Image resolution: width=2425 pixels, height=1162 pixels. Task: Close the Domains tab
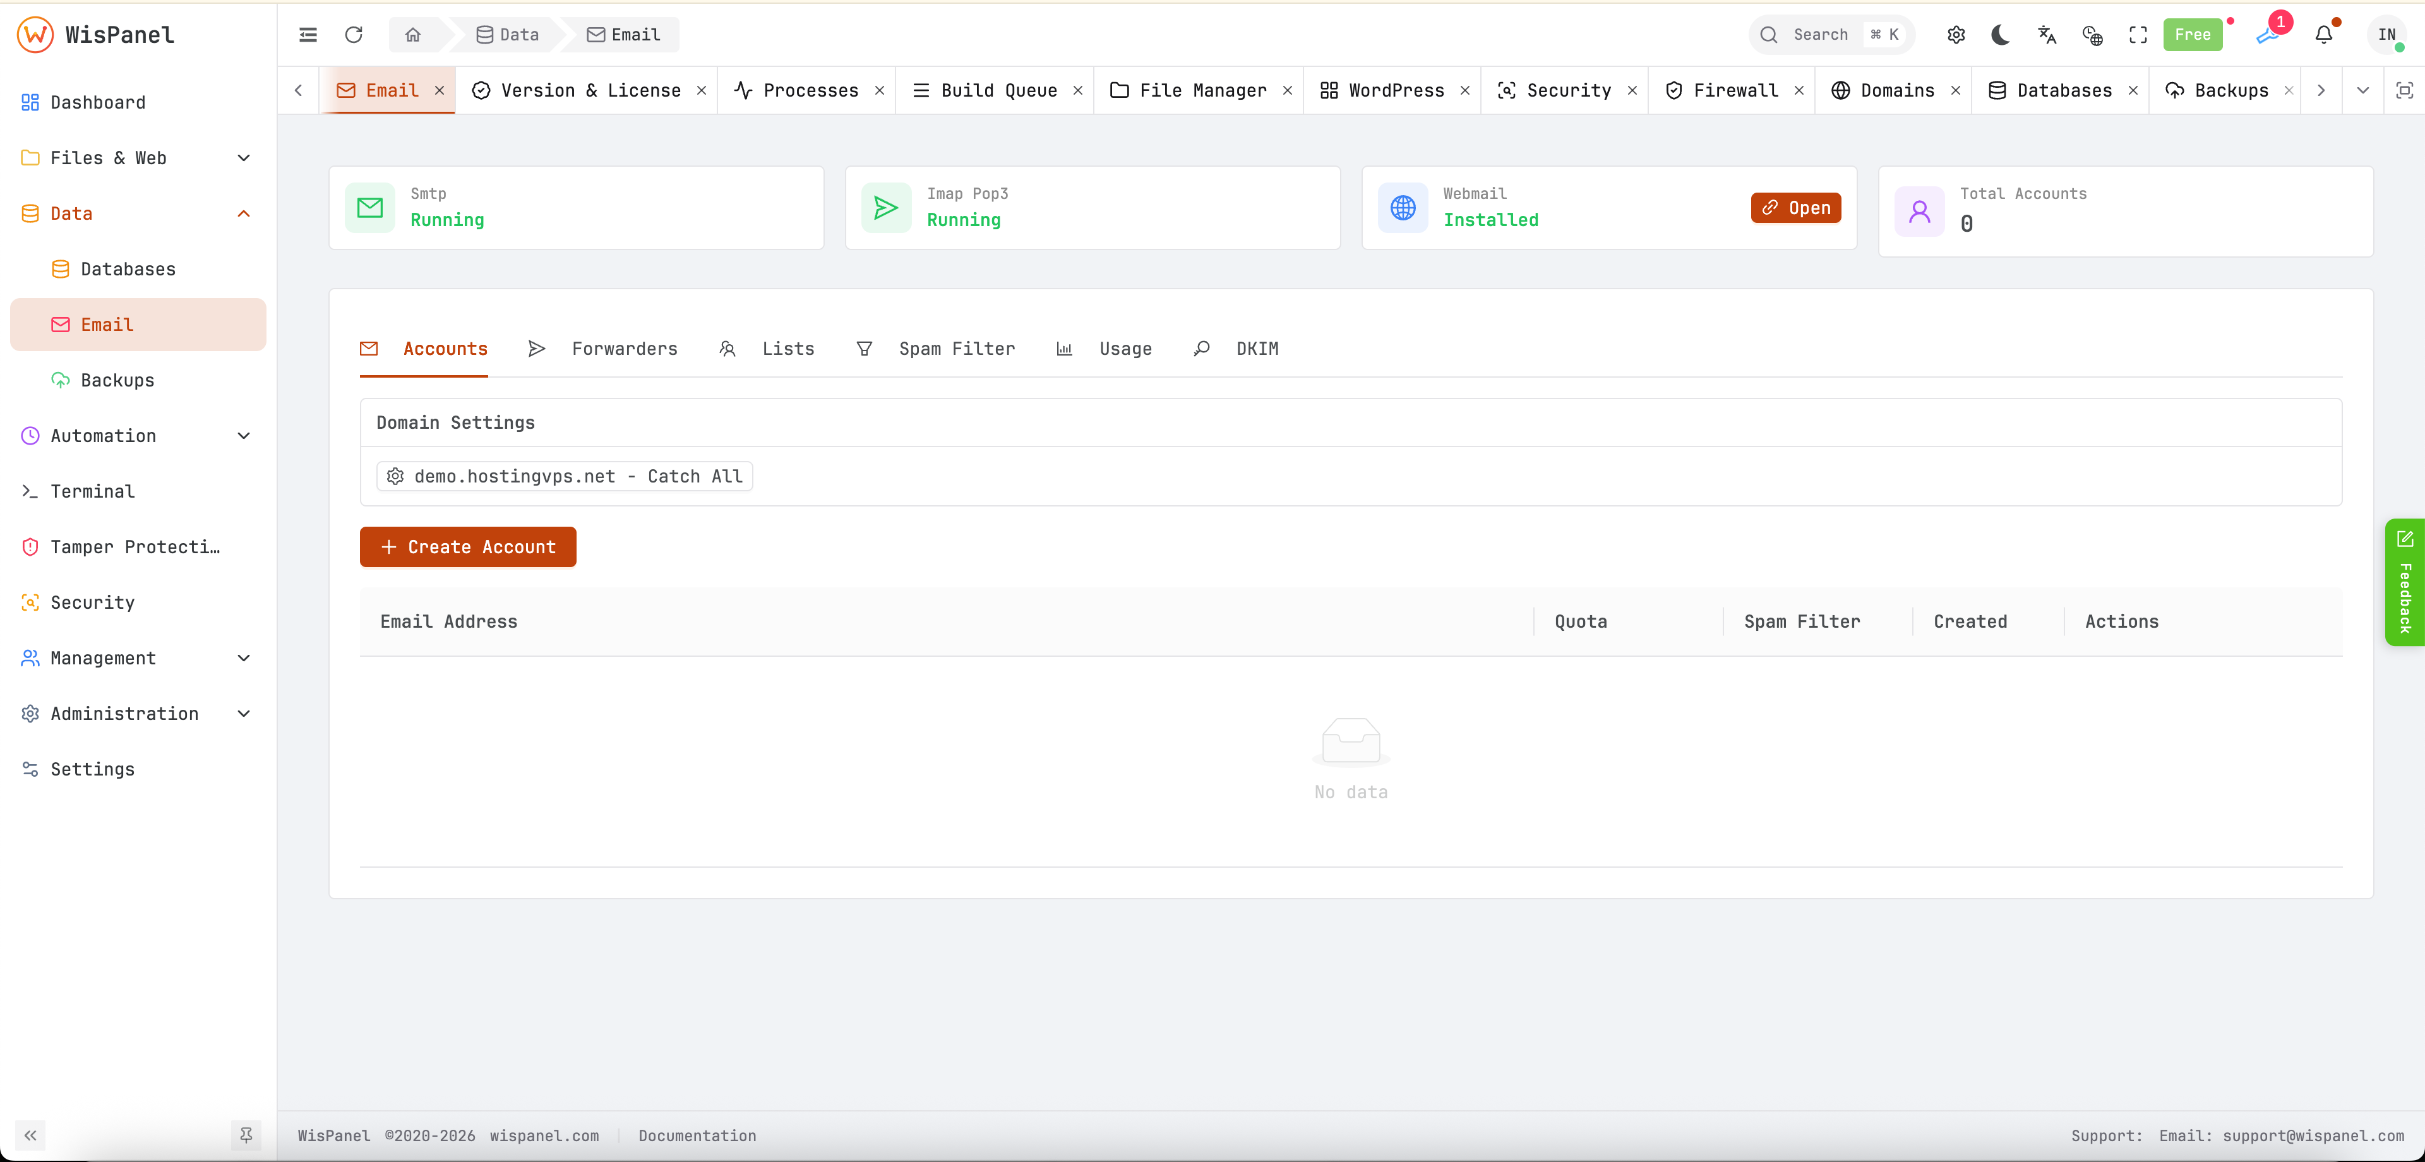pyautogui.click(x=1955, y=90)
